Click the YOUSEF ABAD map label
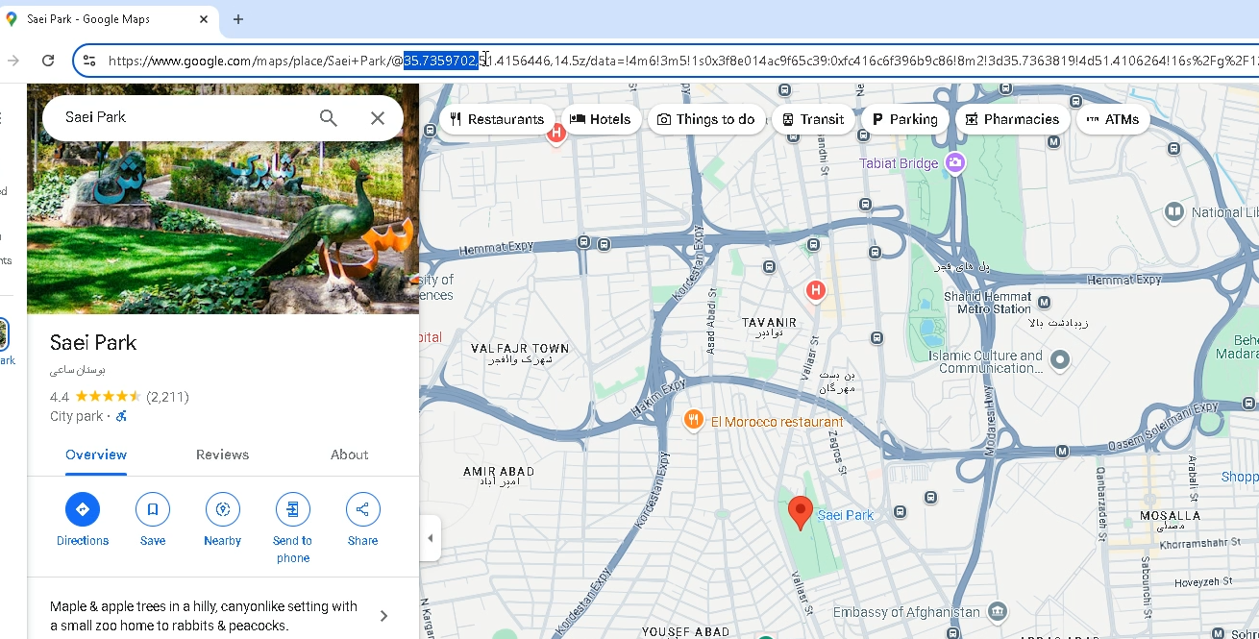1259x639 pixels. click(x=686, y=632)
